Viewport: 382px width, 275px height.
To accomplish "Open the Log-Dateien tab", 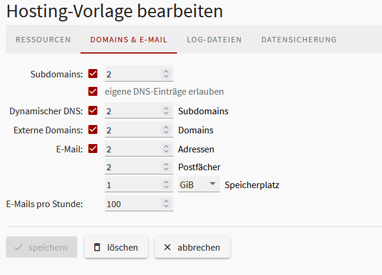I will tap(214, 40).
